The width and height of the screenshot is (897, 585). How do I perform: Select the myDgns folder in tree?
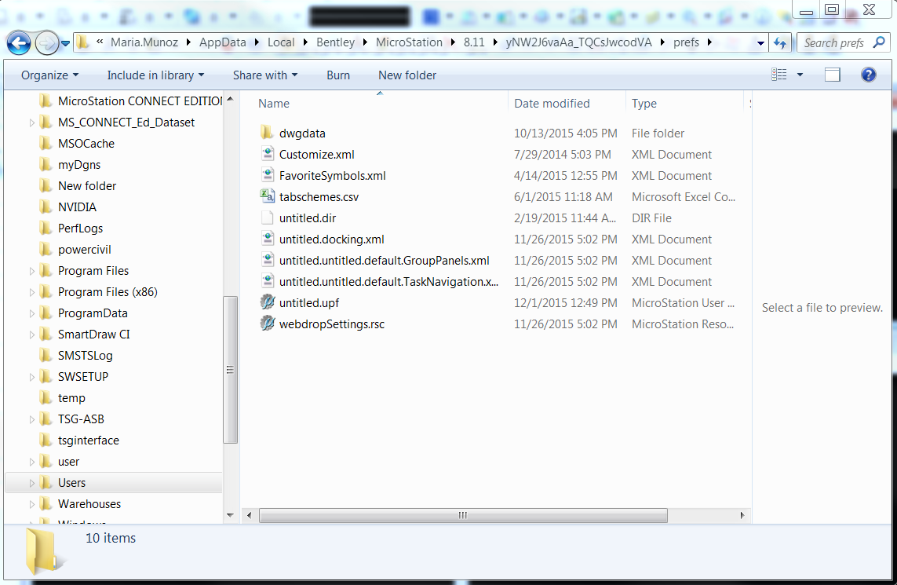70,164
